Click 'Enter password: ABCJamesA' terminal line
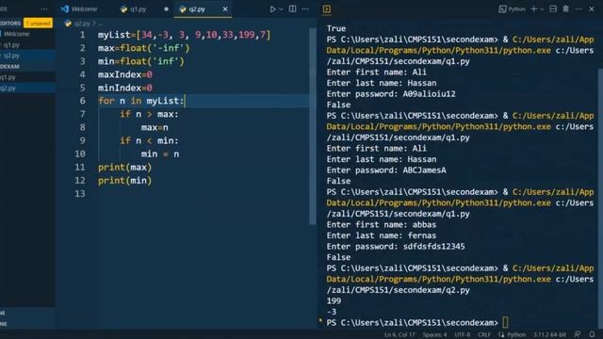 [x=386, y=170]
